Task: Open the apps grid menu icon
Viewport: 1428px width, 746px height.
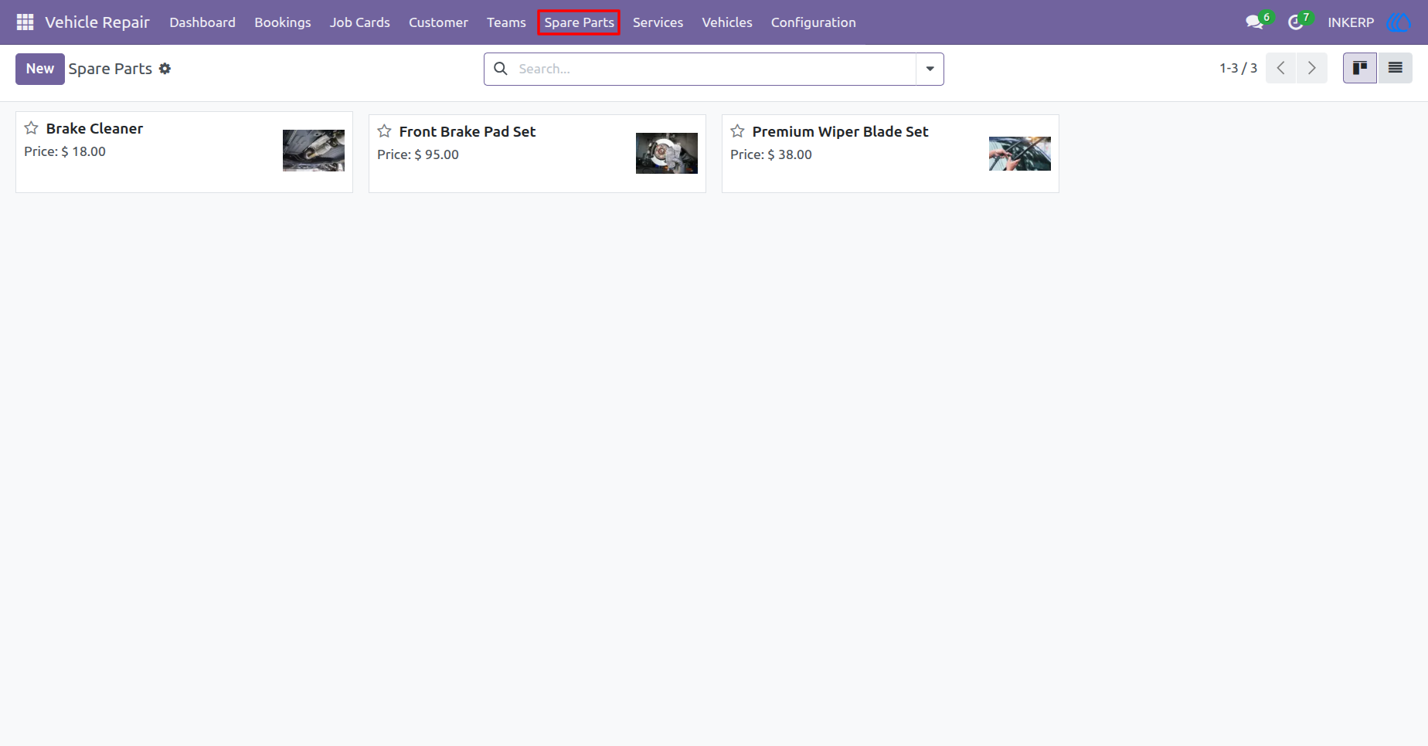Action: [25, 22]
